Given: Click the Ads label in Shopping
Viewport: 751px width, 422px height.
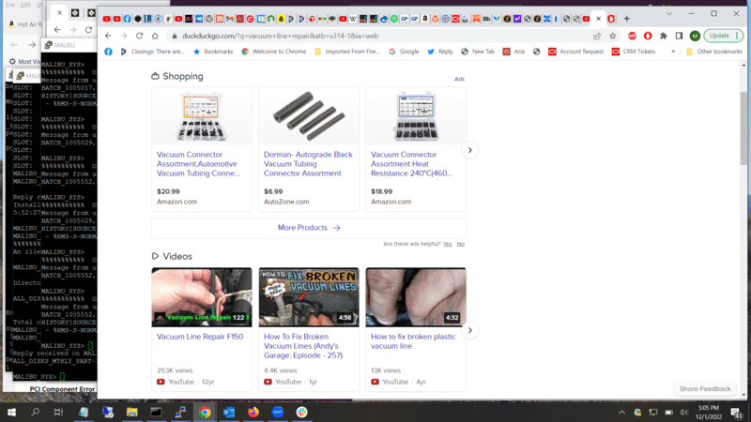Looking at the screenshot, I should click(459, 79).
